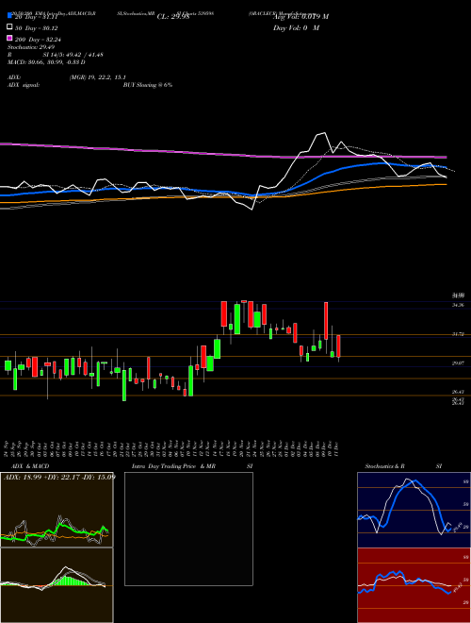Click the last red candlestick on the chart
471x623 pixels.
point(338,346)
